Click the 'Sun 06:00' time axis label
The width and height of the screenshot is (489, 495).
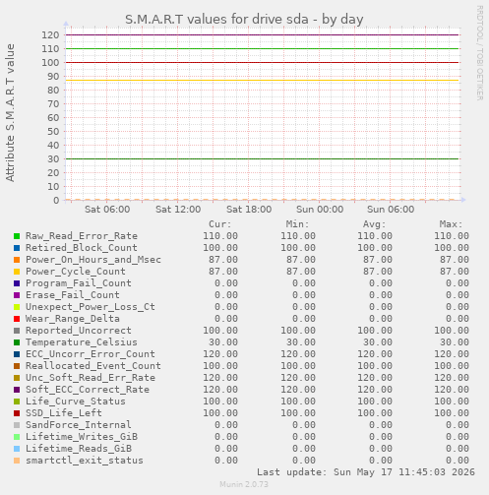pos(391,210)
